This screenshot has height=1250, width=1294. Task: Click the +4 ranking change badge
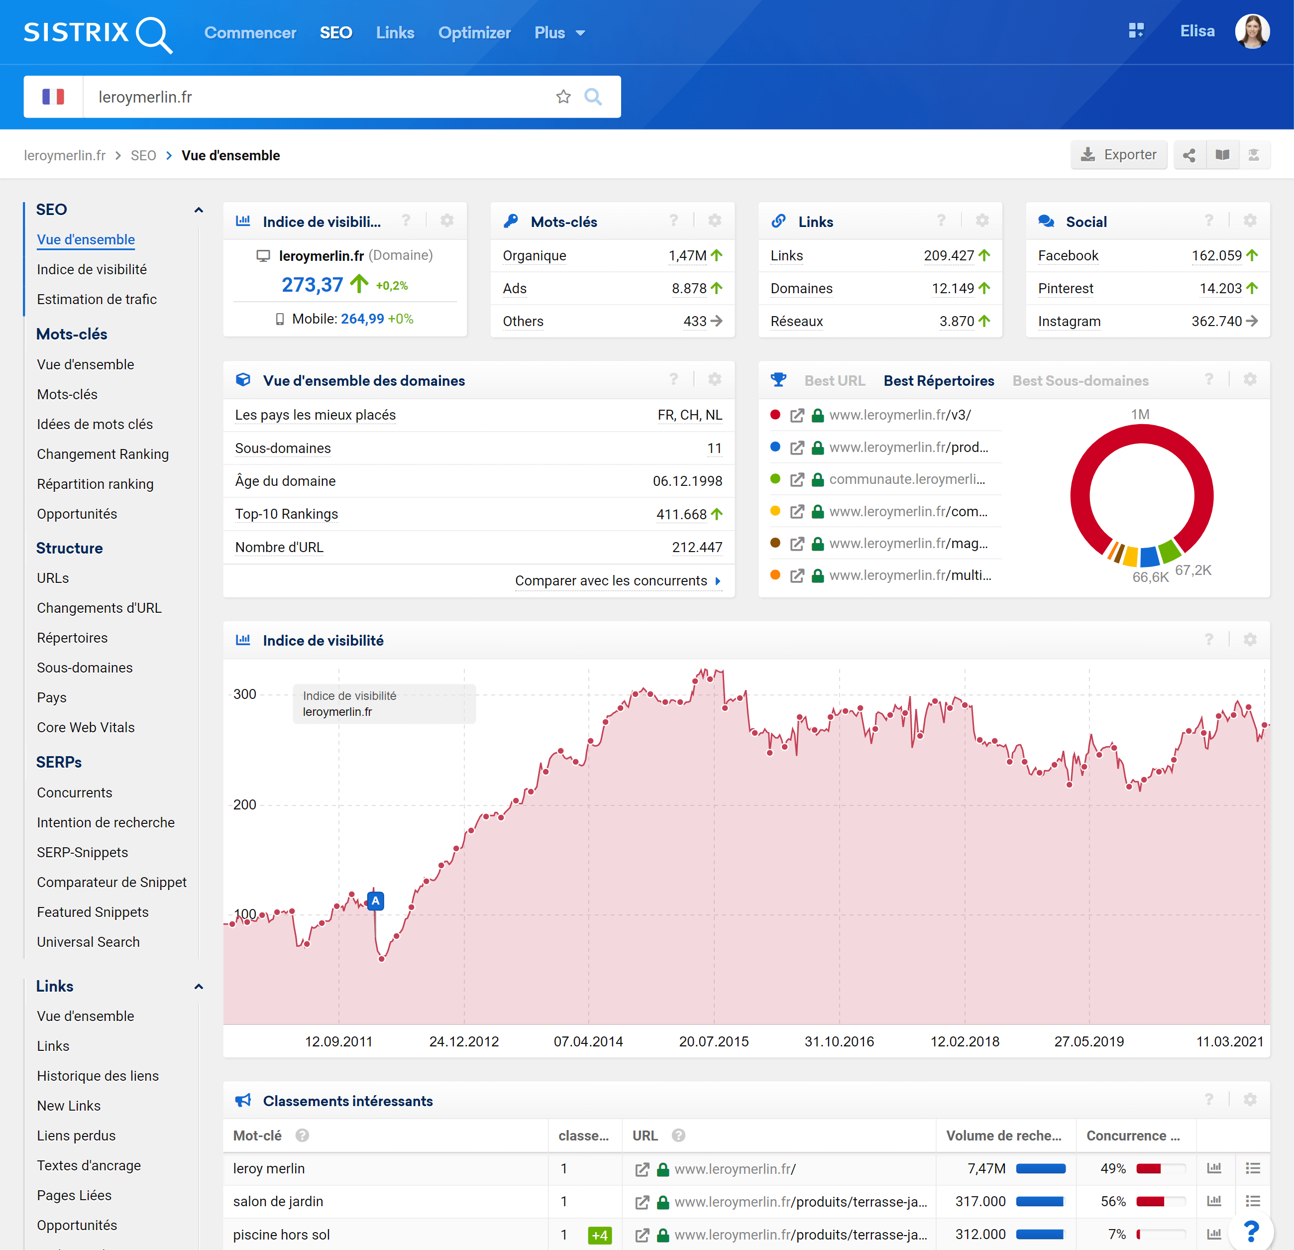pos(599,1235)
